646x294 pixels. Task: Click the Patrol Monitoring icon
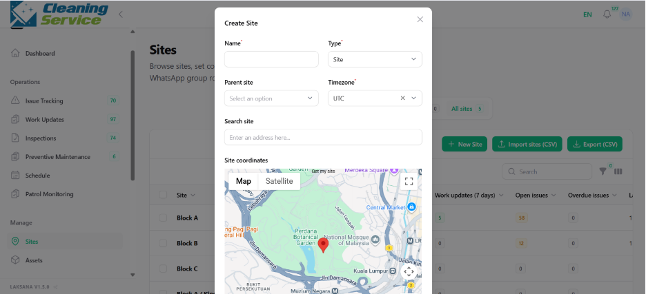(15, 193)
